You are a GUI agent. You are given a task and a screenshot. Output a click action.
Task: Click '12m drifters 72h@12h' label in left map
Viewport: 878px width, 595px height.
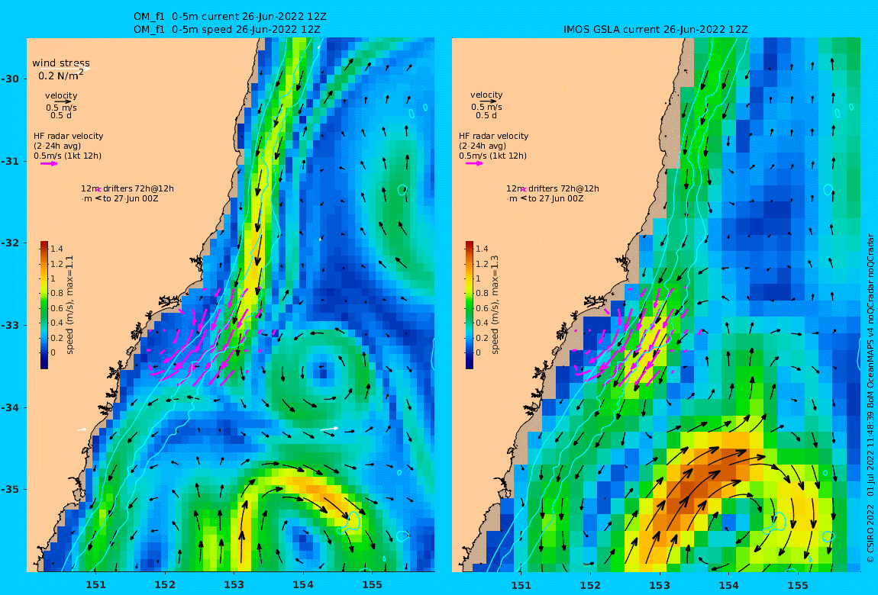click(127, 189)
